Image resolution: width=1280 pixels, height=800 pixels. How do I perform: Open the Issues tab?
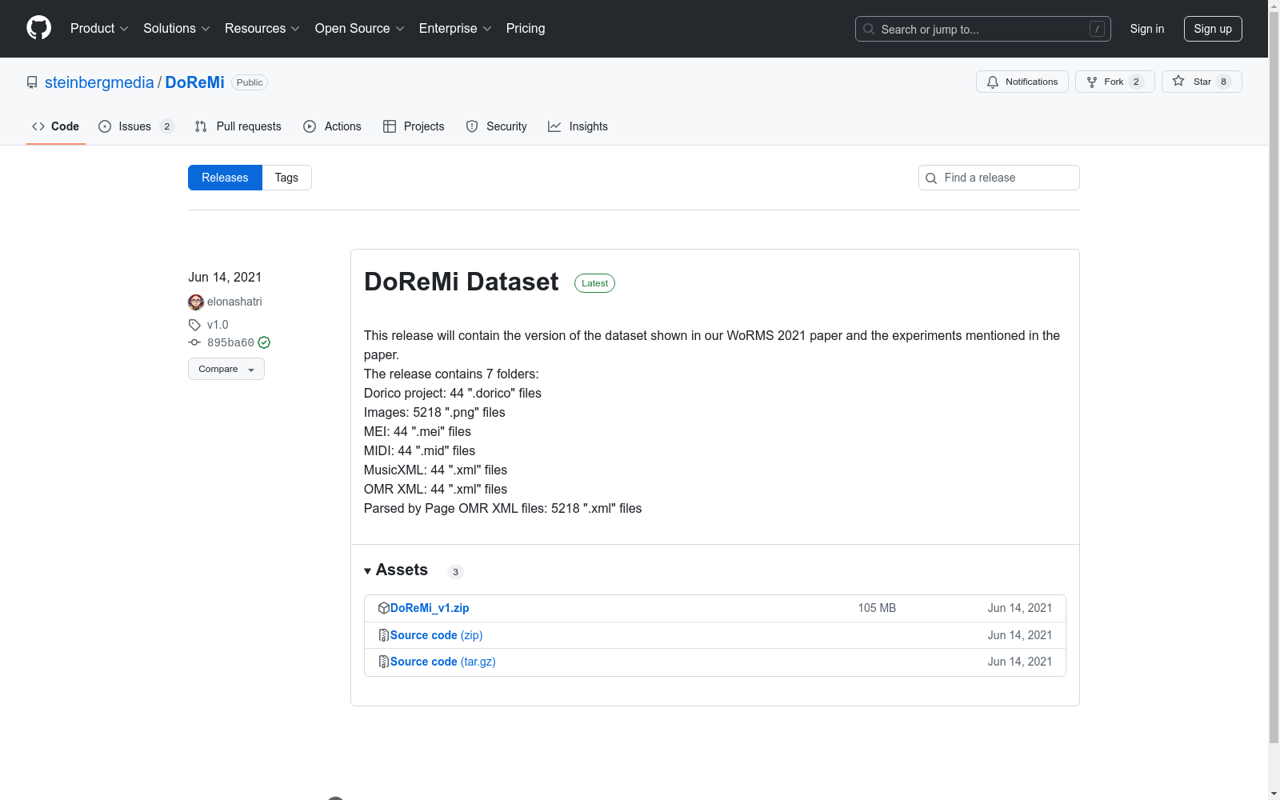[136, 126]
